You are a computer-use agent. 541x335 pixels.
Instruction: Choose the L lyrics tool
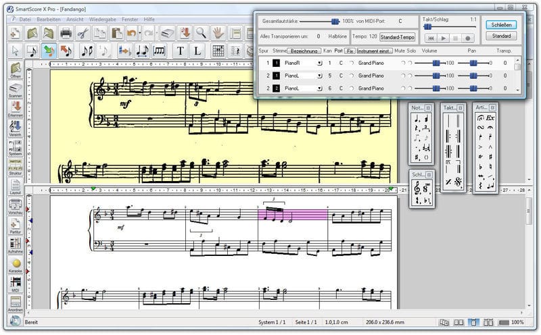[x=197, y=50]
